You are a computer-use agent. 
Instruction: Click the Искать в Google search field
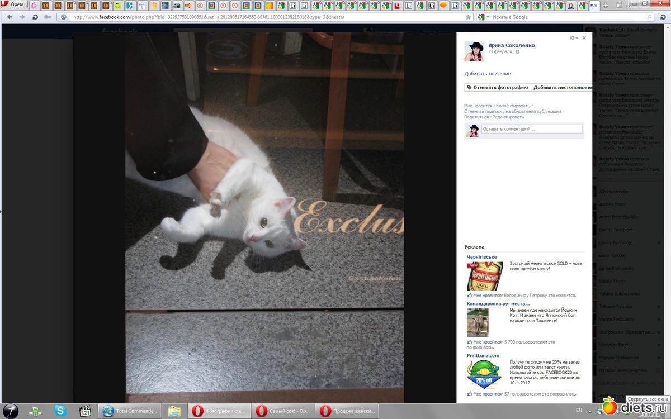point(570,17)
